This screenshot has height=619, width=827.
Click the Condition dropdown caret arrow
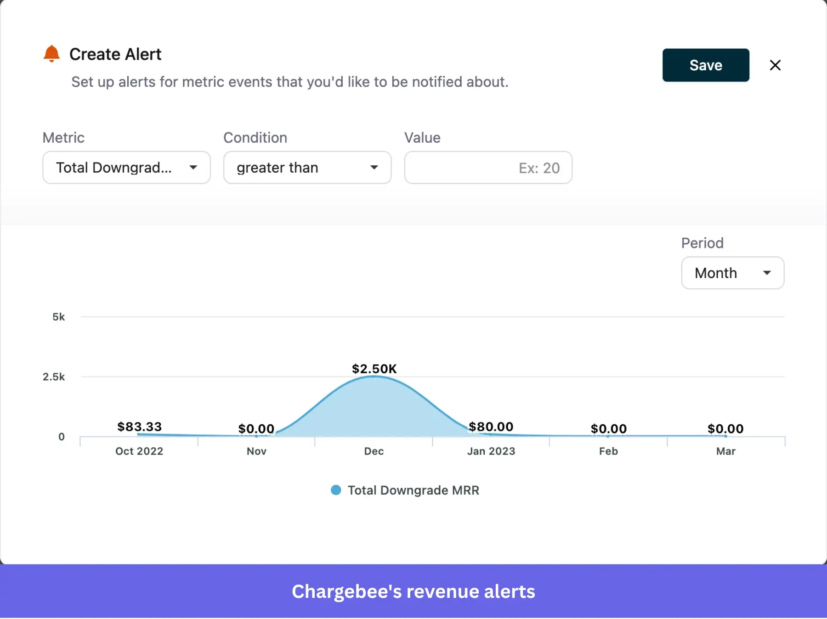click(374, 168)
